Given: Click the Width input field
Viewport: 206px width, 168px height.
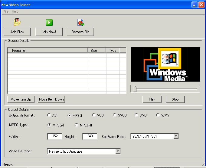Looking at the screenshot, I should pos(55,136).
